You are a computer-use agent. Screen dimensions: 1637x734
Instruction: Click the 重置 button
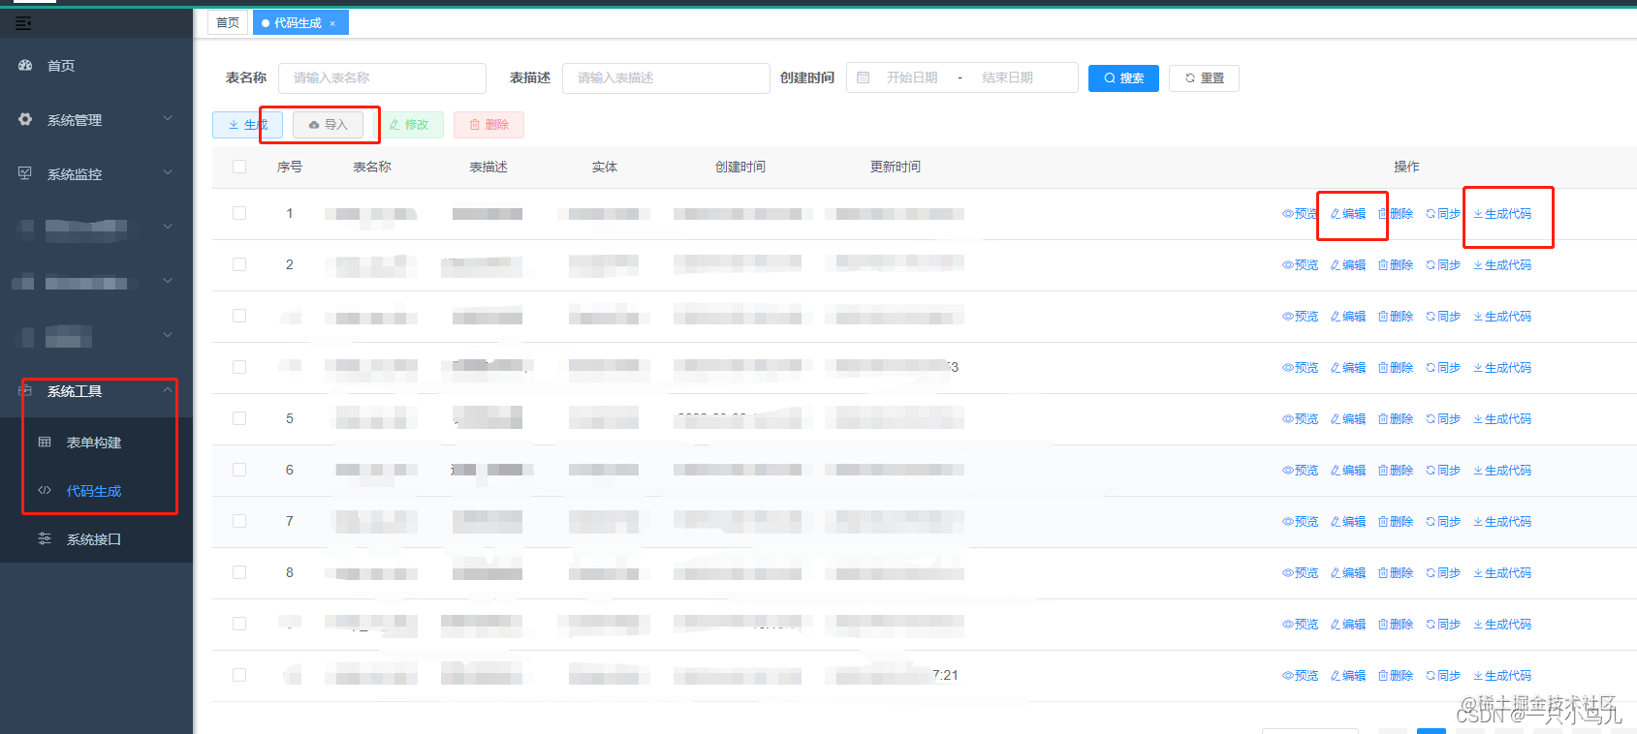(x=1204, y=78)
